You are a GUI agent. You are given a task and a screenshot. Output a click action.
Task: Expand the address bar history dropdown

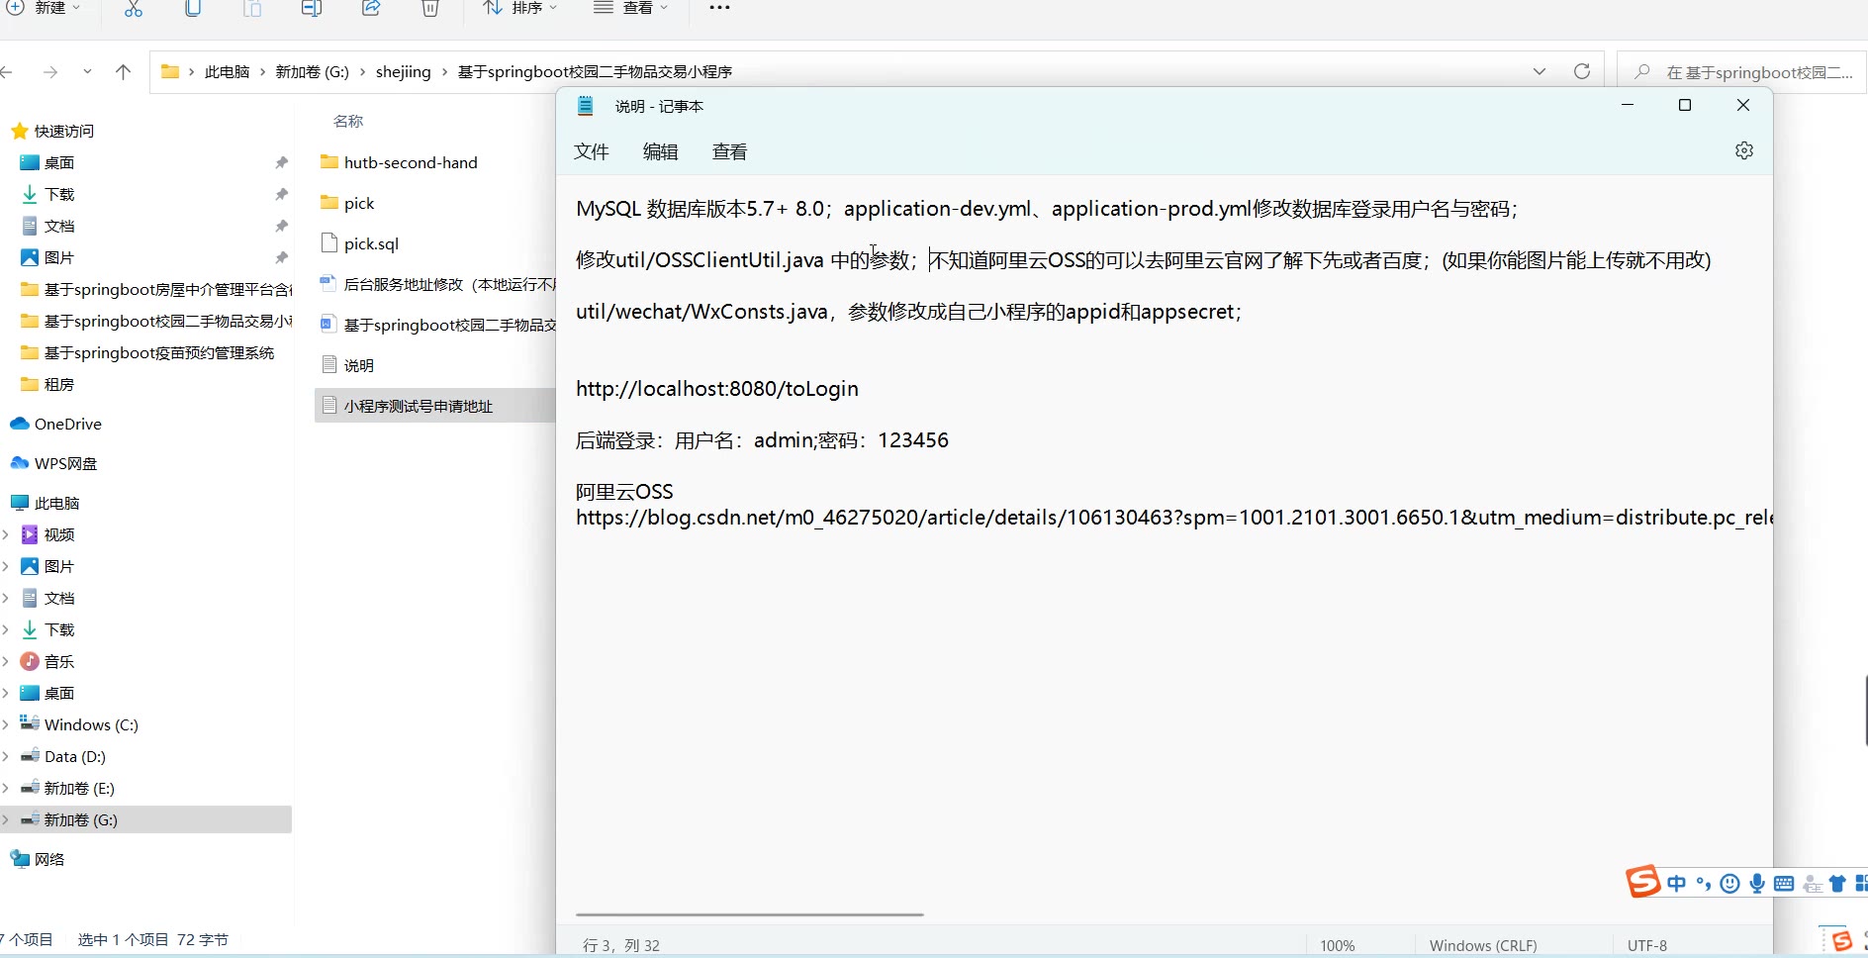(x=1540, y=72)
